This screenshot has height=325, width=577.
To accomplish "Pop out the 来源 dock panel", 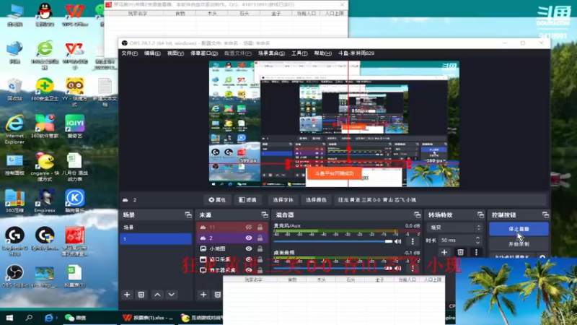I will pos(265,214).
